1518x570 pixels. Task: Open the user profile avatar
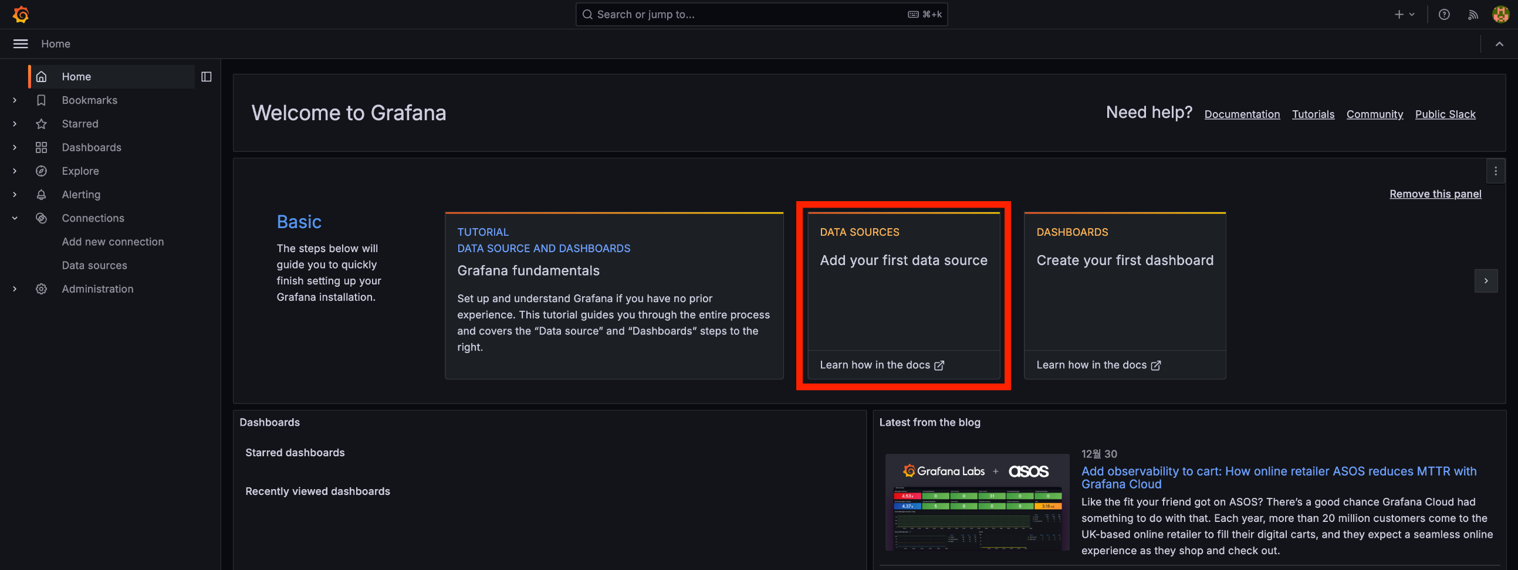(1500, 14)
